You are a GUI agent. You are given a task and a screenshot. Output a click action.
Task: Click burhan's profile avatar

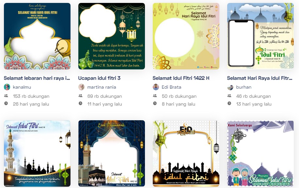(230, 87)
